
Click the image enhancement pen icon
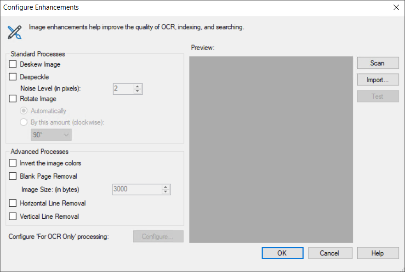point(15,32)
